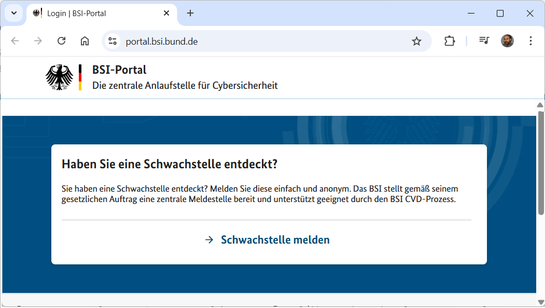Click the German federal eagle logo
Screen dimensions: 545x308
pos(60,77)
